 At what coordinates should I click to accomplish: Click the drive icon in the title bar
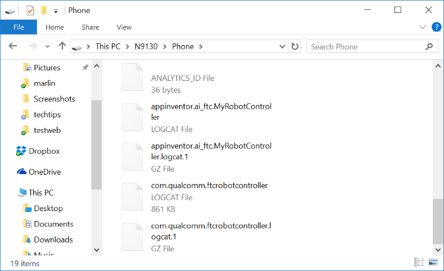click(x=10, y=11)
